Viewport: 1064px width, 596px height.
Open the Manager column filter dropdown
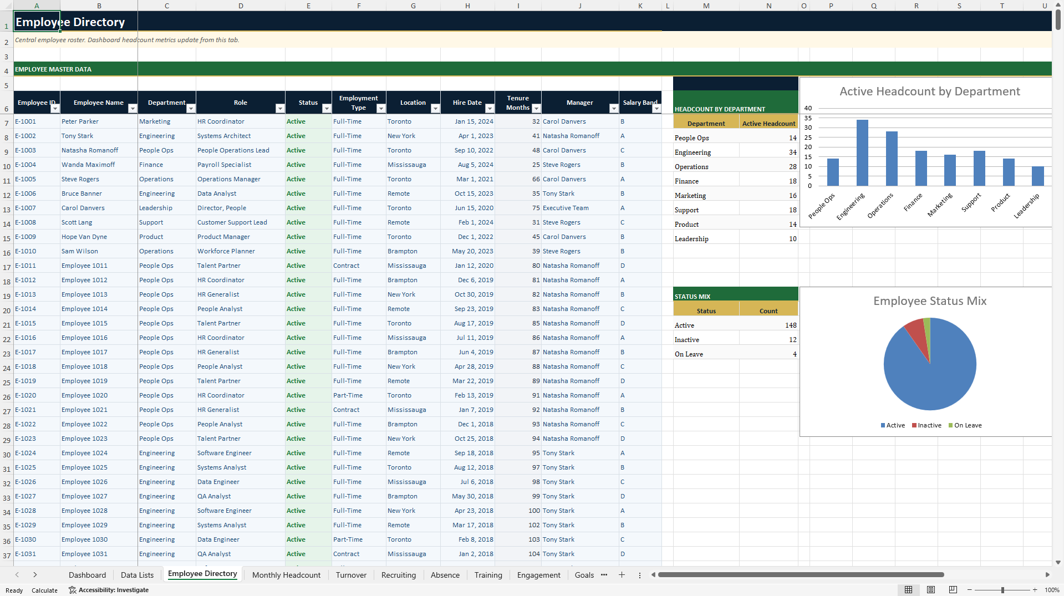(613, 109)
